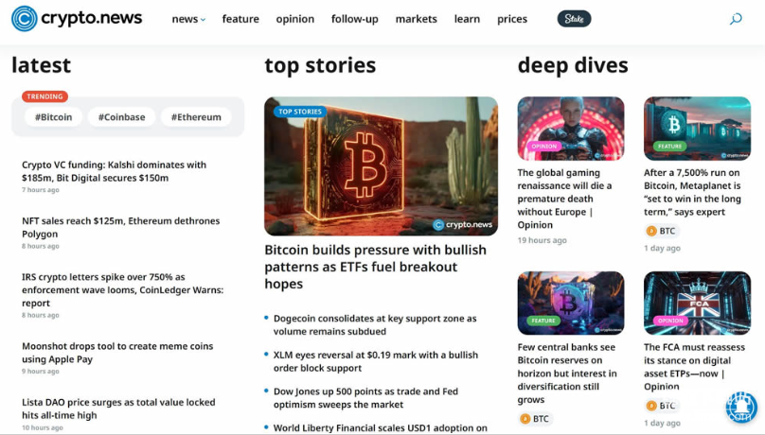Screen dimensions: 765x435
Task: Open the follow-up menu item
Action: 355,19
